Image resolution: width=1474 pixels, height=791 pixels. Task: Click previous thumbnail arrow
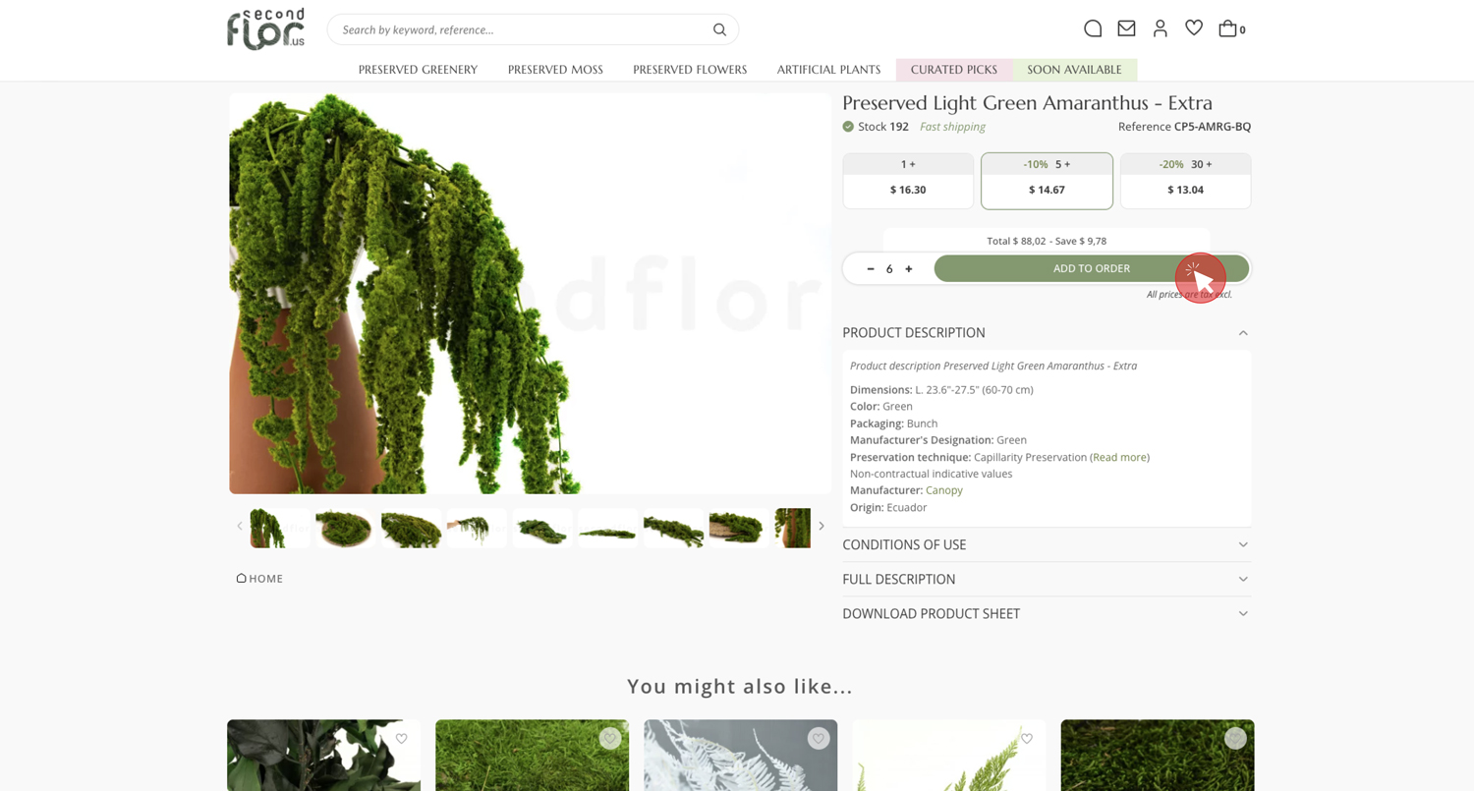point(239,526)
